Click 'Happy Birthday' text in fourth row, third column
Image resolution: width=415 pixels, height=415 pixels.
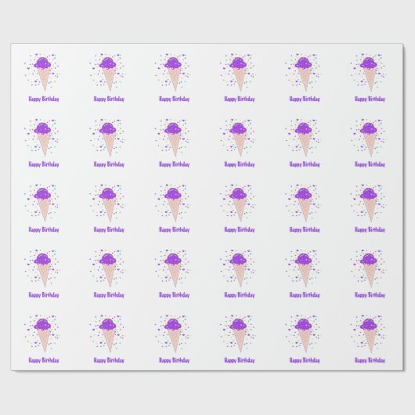pyautogui.click(x=174, y=295)
